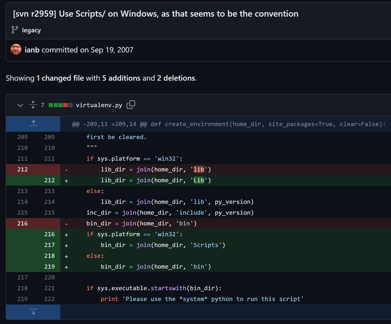Click the branch icon beside legacy
The image size is (391, 324).
pos(15,30)
